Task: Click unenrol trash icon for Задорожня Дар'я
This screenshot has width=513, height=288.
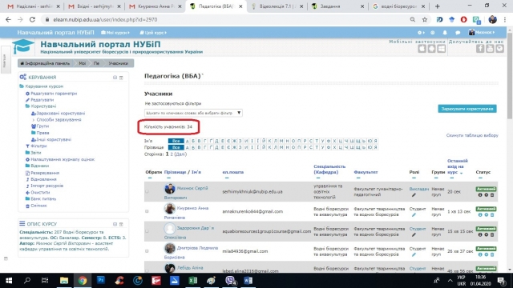Action: tap(492, 234)
